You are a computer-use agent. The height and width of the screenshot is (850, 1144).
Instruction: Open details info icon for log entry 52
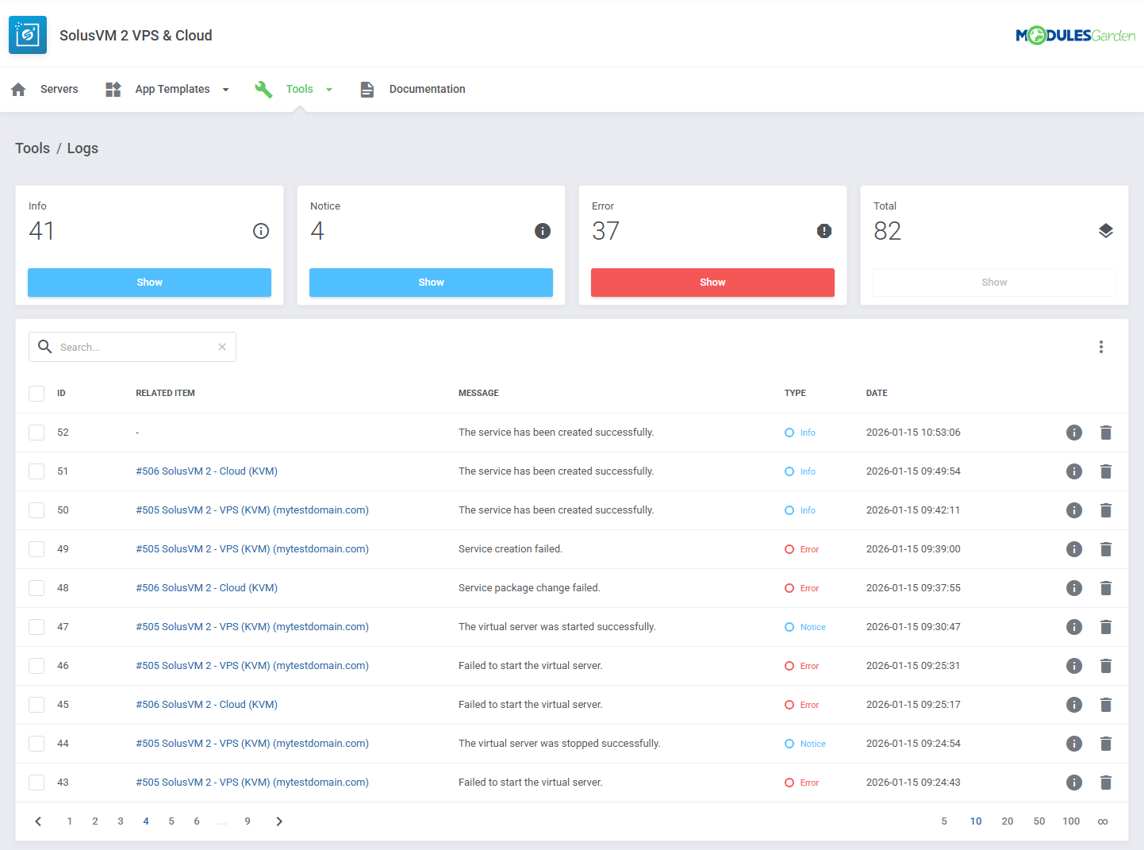(1074, 432)
